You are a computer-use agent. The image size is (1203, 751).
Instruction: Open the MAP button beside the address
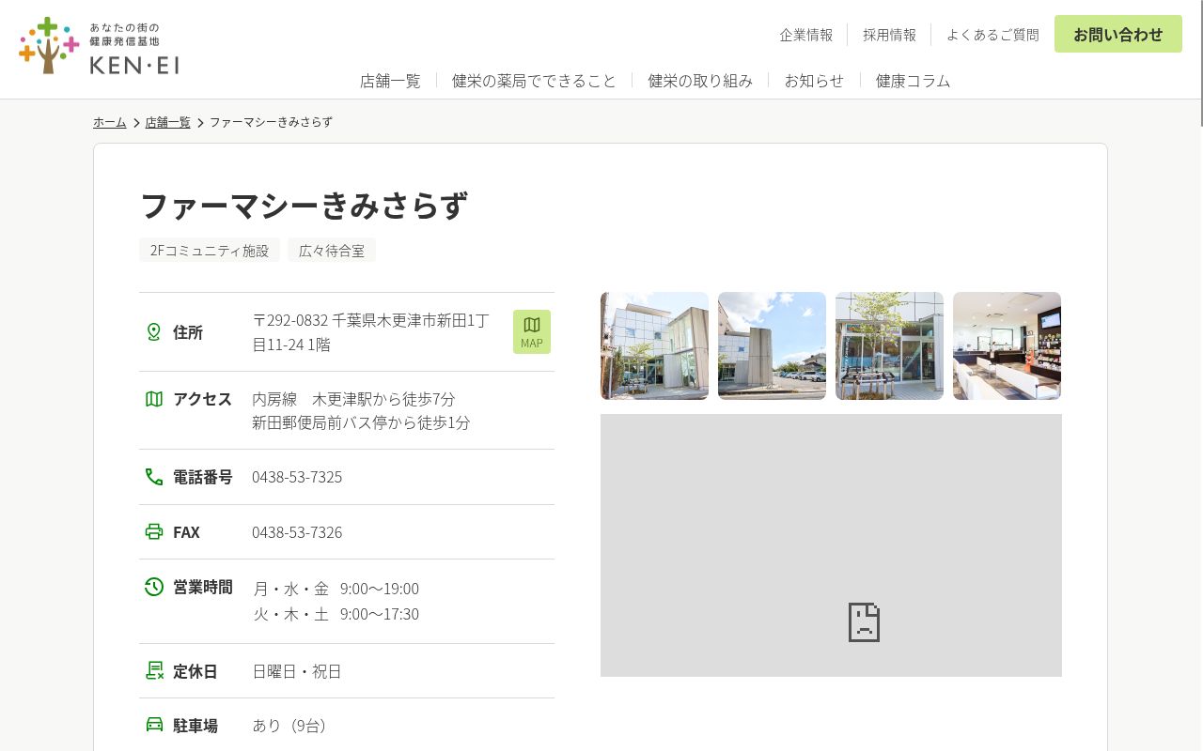[x=532, y=331]
